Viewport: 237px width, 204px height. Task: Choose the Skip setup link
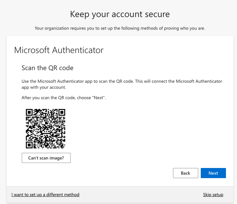[213, 195]
